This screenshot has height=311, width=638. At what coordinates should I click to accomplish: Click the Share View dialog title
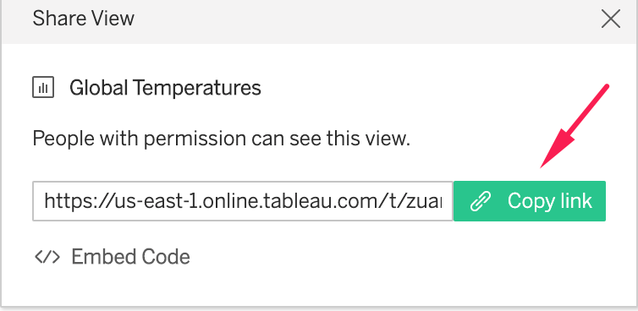(84, 19)
